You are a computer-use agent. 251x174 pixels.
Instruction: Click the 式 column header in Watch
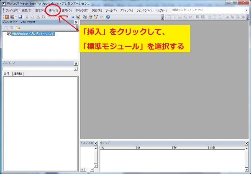(x=118, y=148)
